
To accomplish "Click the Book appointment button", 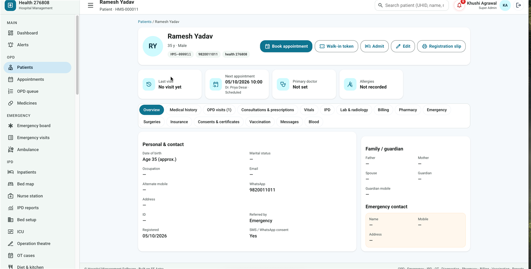I will coord(286,46).
